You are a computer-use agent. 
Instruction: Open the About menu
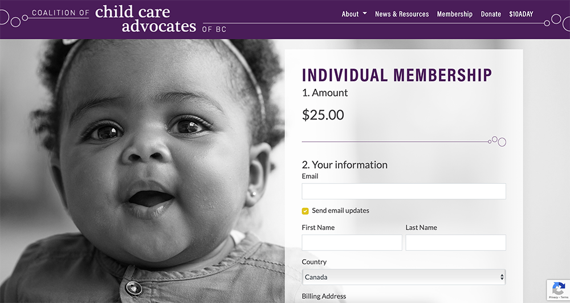[354, 14]
